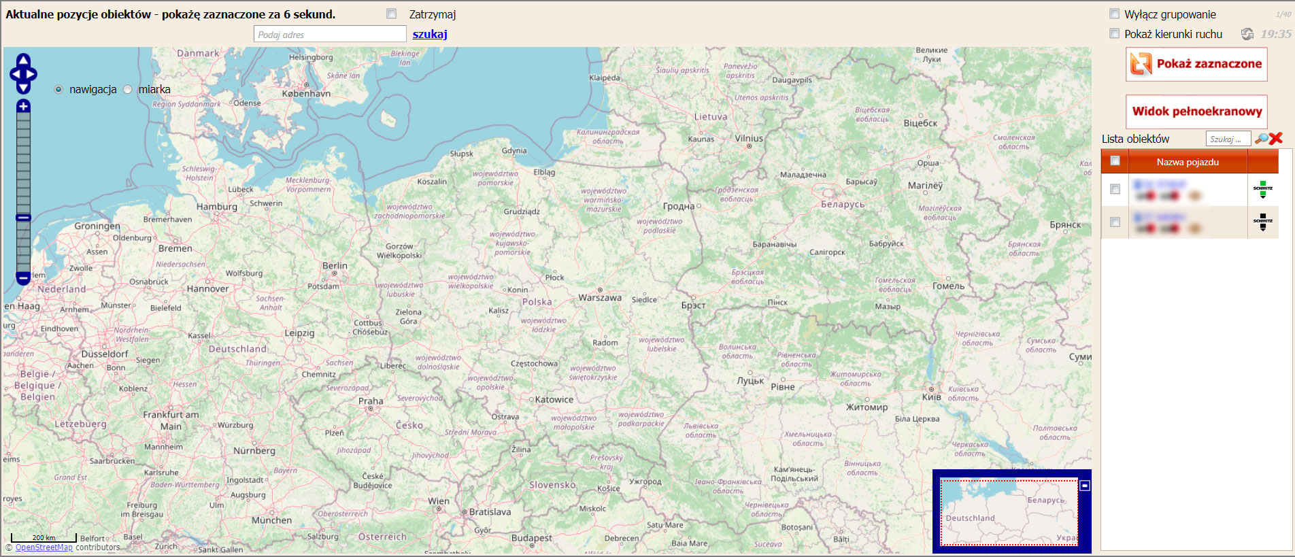Screen dimensions: 1295x557
Task: Click the red X clear-search icon
Action: [1276, 138]
